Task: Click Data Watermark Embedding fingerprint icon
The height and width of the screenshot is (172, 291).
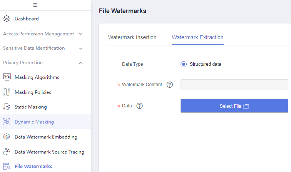Action: tap(7, 137)
